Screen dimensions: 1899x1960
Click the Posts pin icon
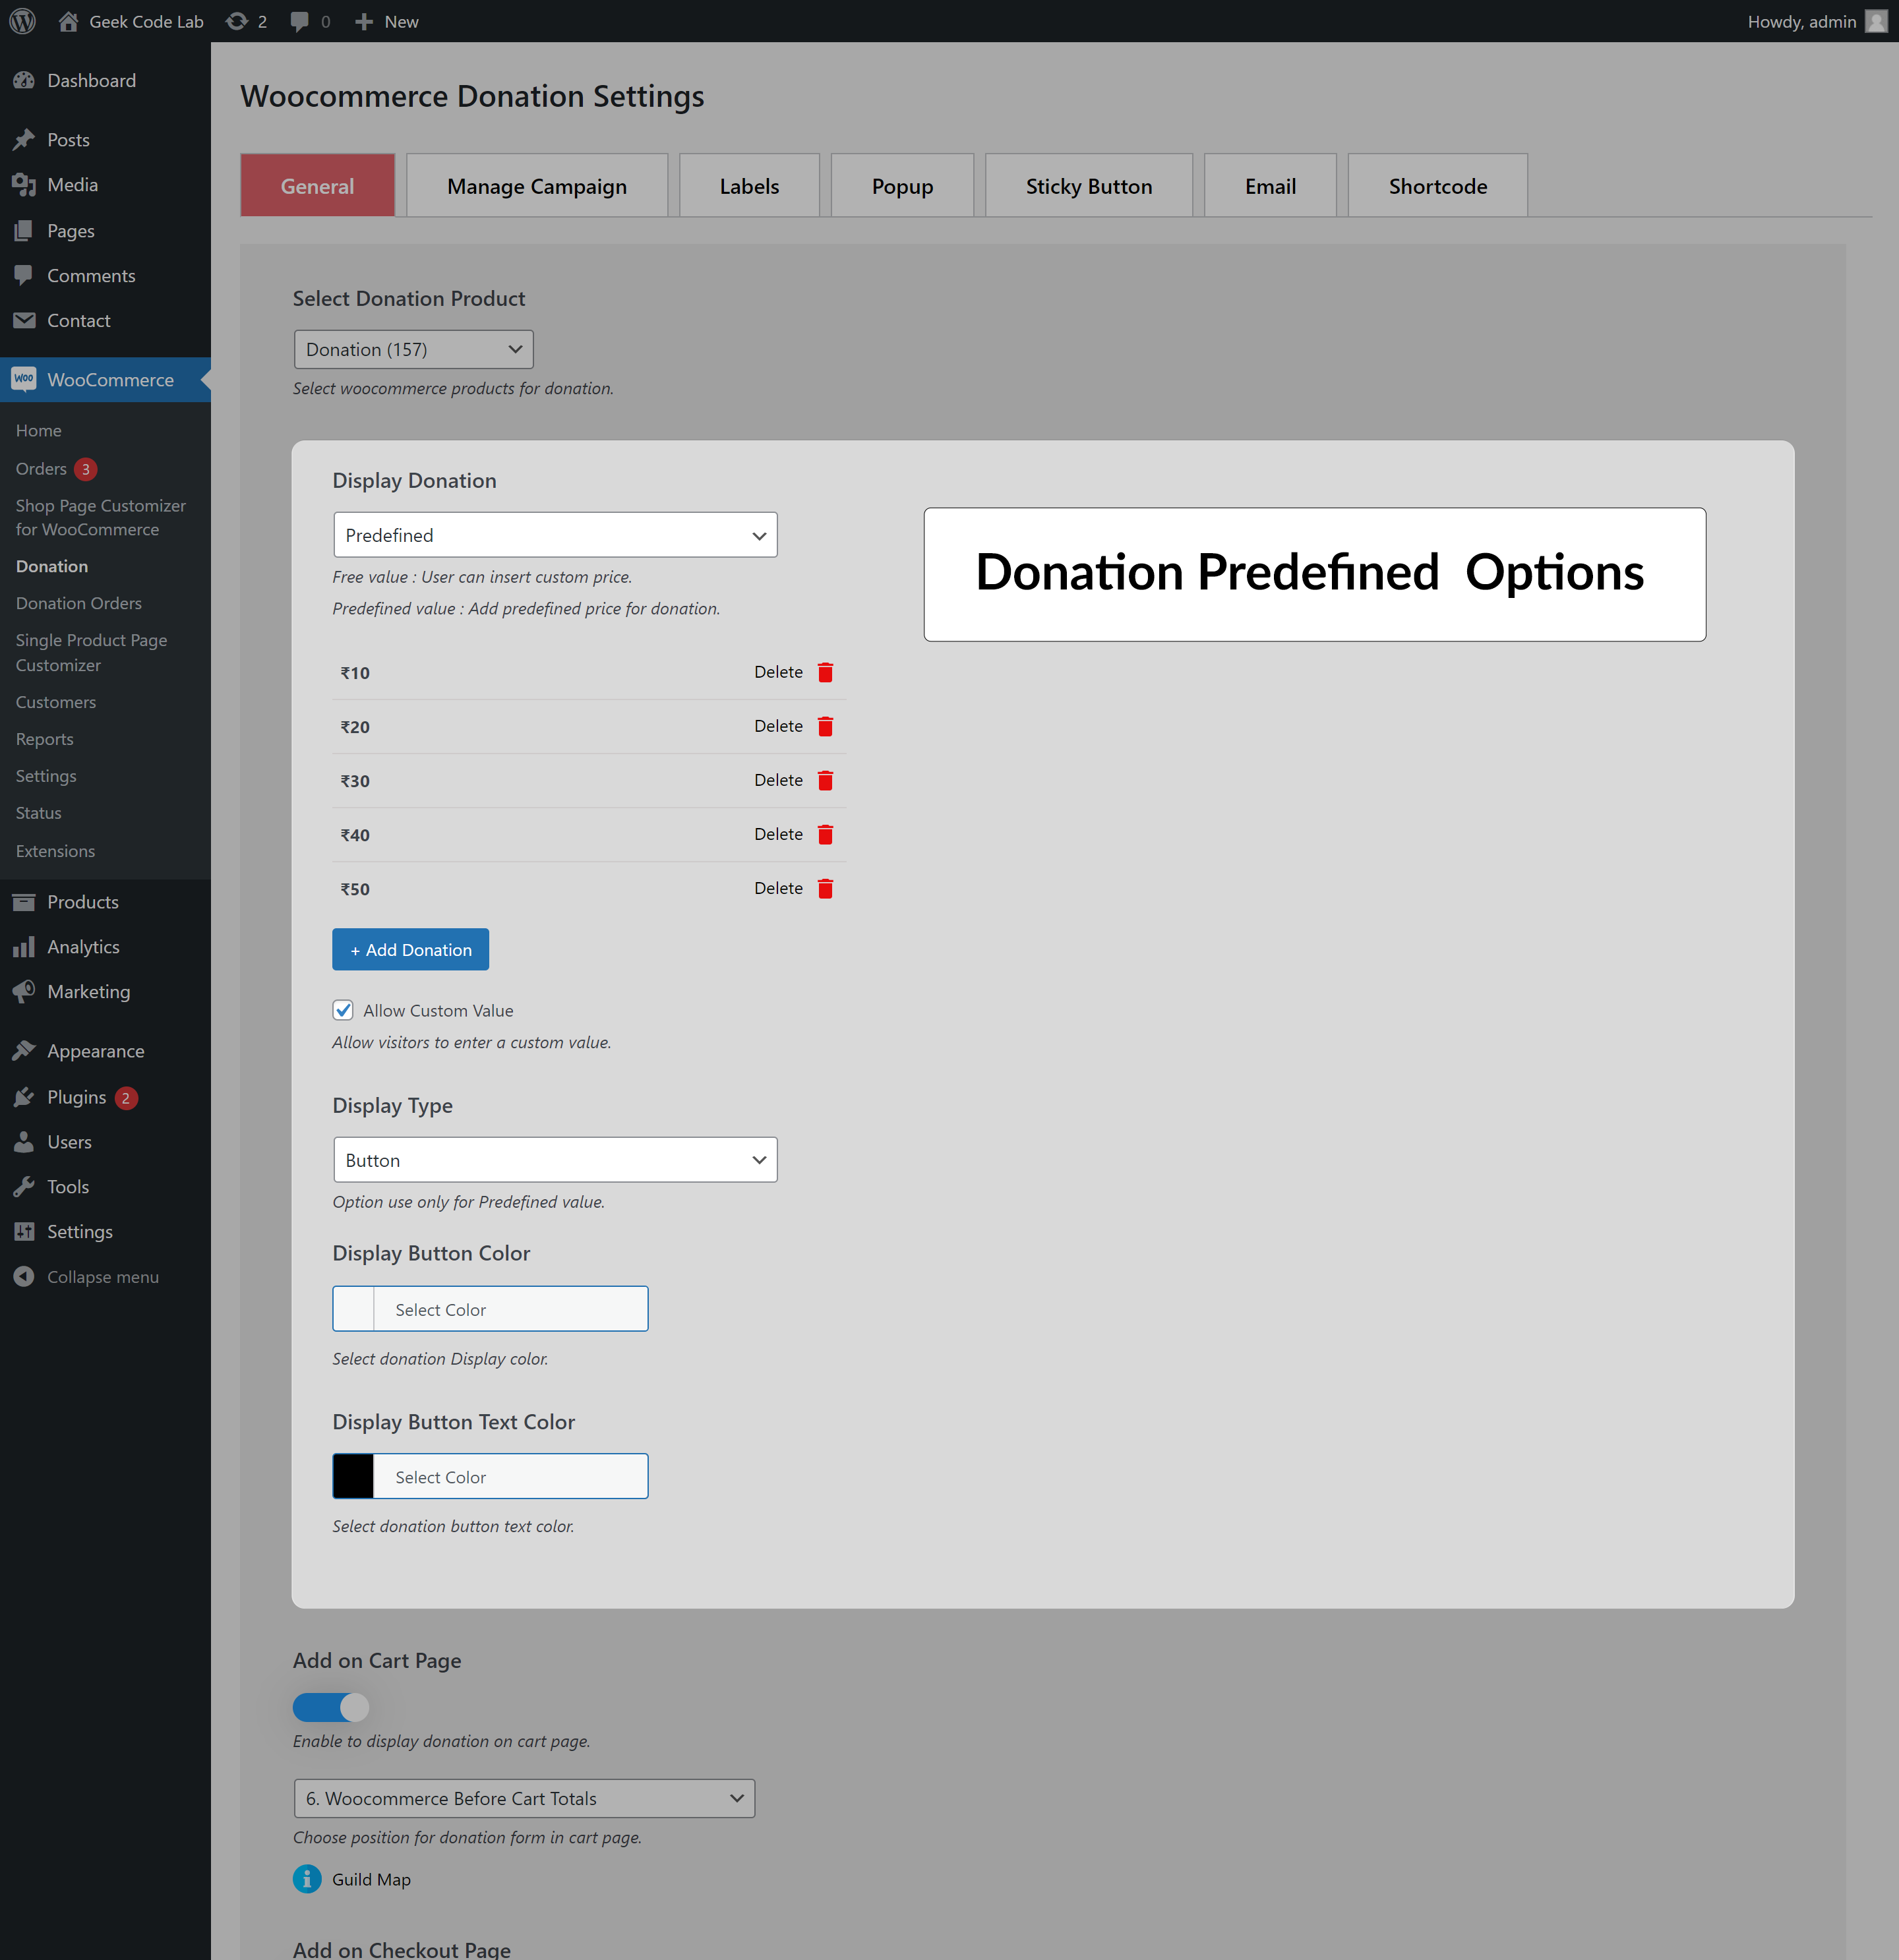[x=24, y=140]
